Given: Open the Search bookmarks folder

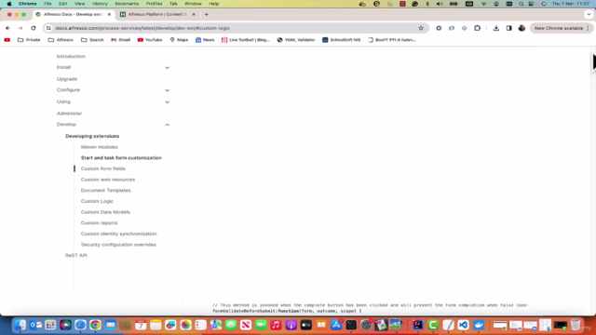Looking at the screenshot, I should [92, 40].
